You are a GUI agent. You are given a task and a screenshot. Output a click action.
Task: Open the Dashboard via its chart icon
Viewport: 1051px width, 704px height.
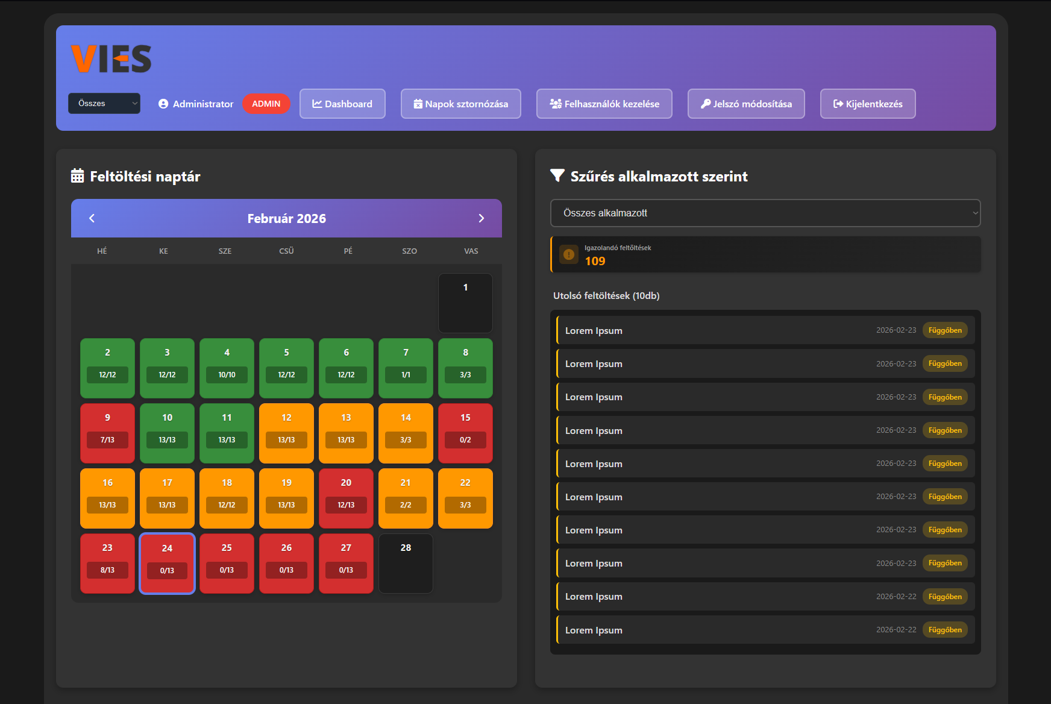(318, 104)
